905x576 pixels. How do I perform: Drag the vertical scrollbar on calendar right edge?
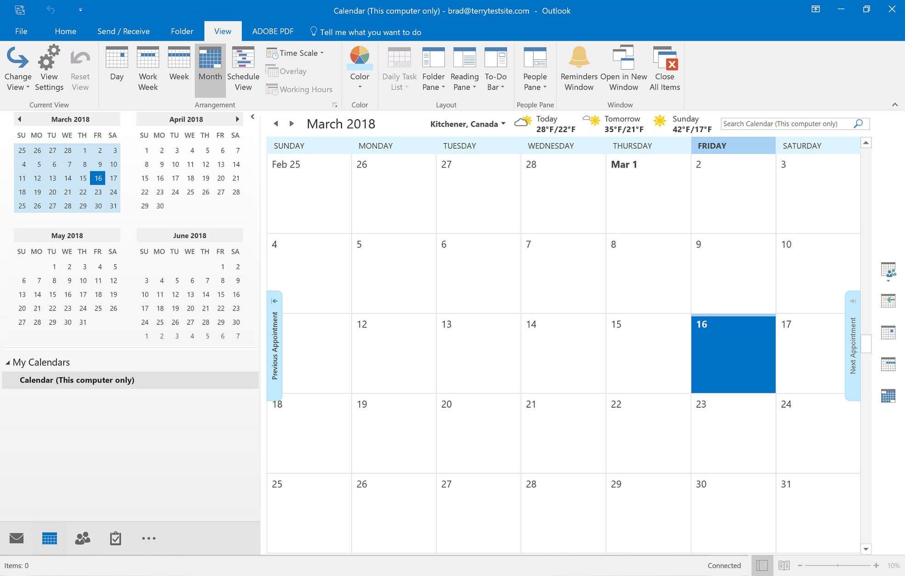[x=867, y=346]
